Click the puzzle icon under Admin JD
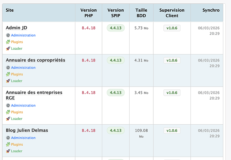 pyautogui.click(x=8, y=42)
